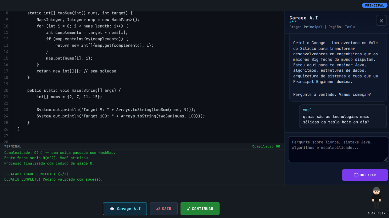The image size is (389, 218).
Task: Click the 'DESAFIO COMPLETO!' terminal output line
Action: pos(53,179)
